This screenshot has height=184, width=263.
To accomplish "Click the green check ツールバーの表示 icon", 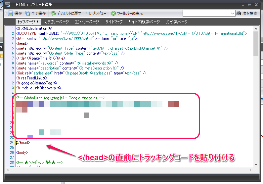I will 113,14.
